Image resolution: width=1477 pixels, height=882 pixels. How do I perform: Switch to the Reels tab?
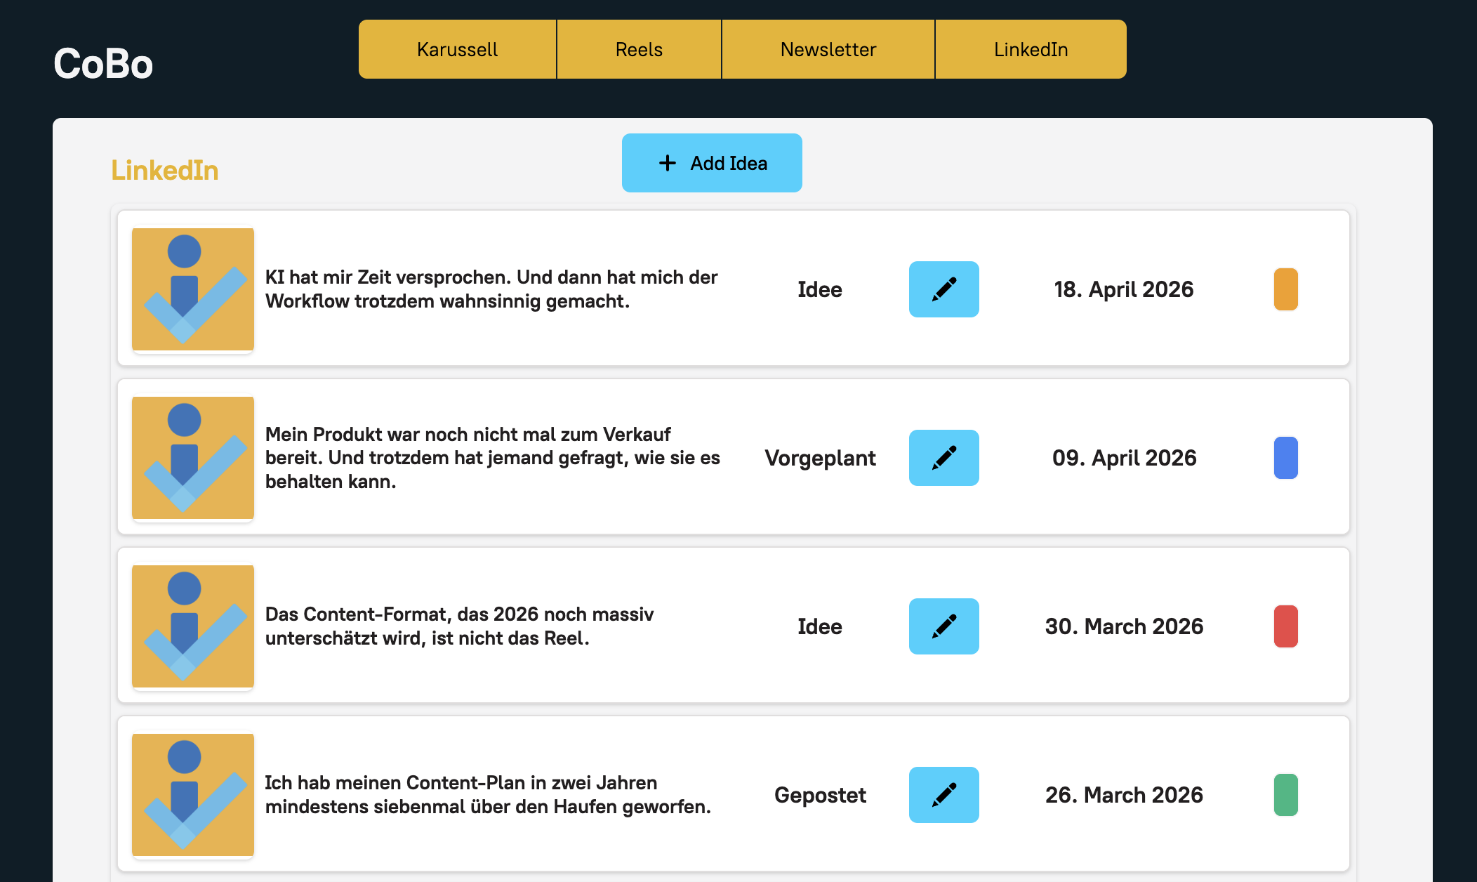pos(639,49)
